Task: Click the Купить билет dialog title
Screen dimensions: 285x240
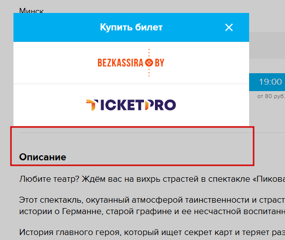Action: pos(131,27)
